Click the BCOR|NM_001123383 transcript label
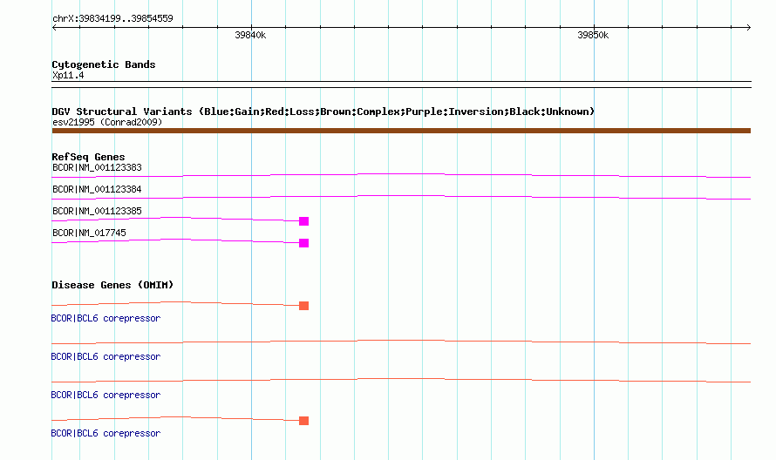 [x=97, y=167]
